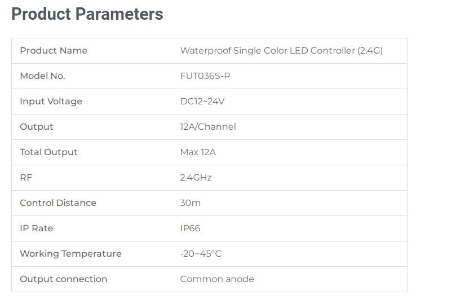The width and height of the screenshot is (465, 299).
Task: Click the Max 12A value
Action: coord(198,152)
